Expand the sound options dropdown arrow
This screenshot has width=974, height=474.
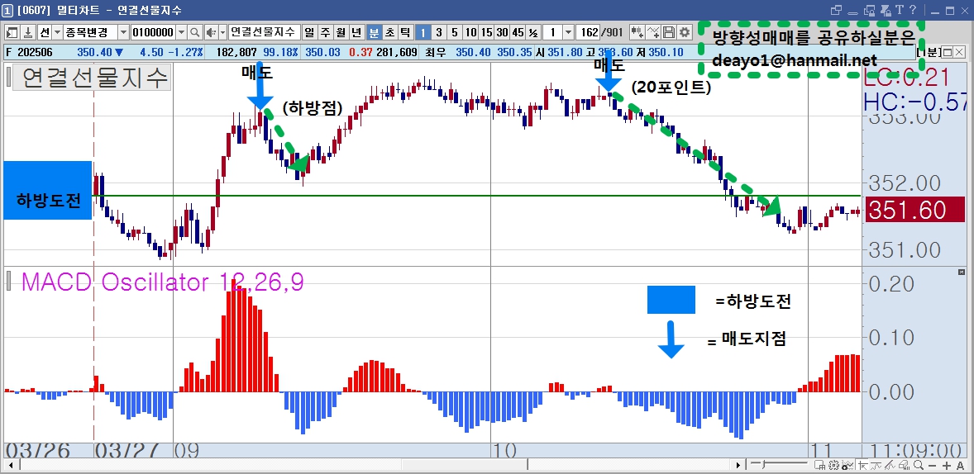click(x=223, y=32)
